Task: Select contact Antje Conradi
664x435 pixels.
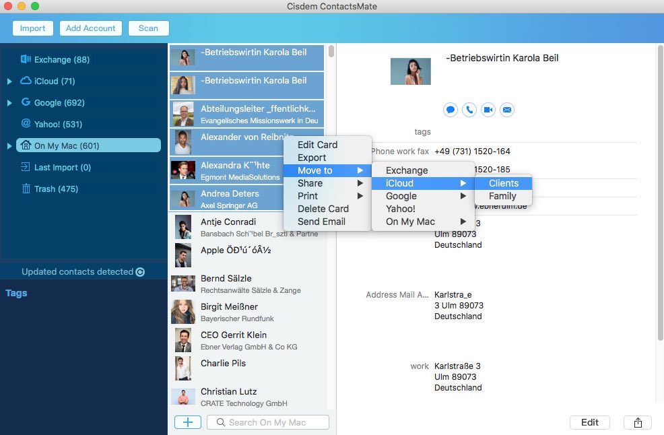Action: tap(248, 227)
